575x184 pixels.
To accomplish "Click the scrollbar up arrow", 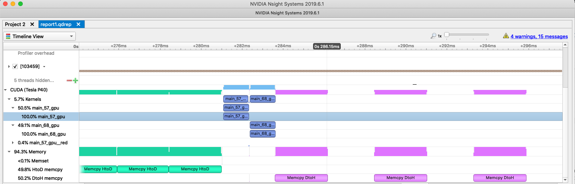I will 565,45.
